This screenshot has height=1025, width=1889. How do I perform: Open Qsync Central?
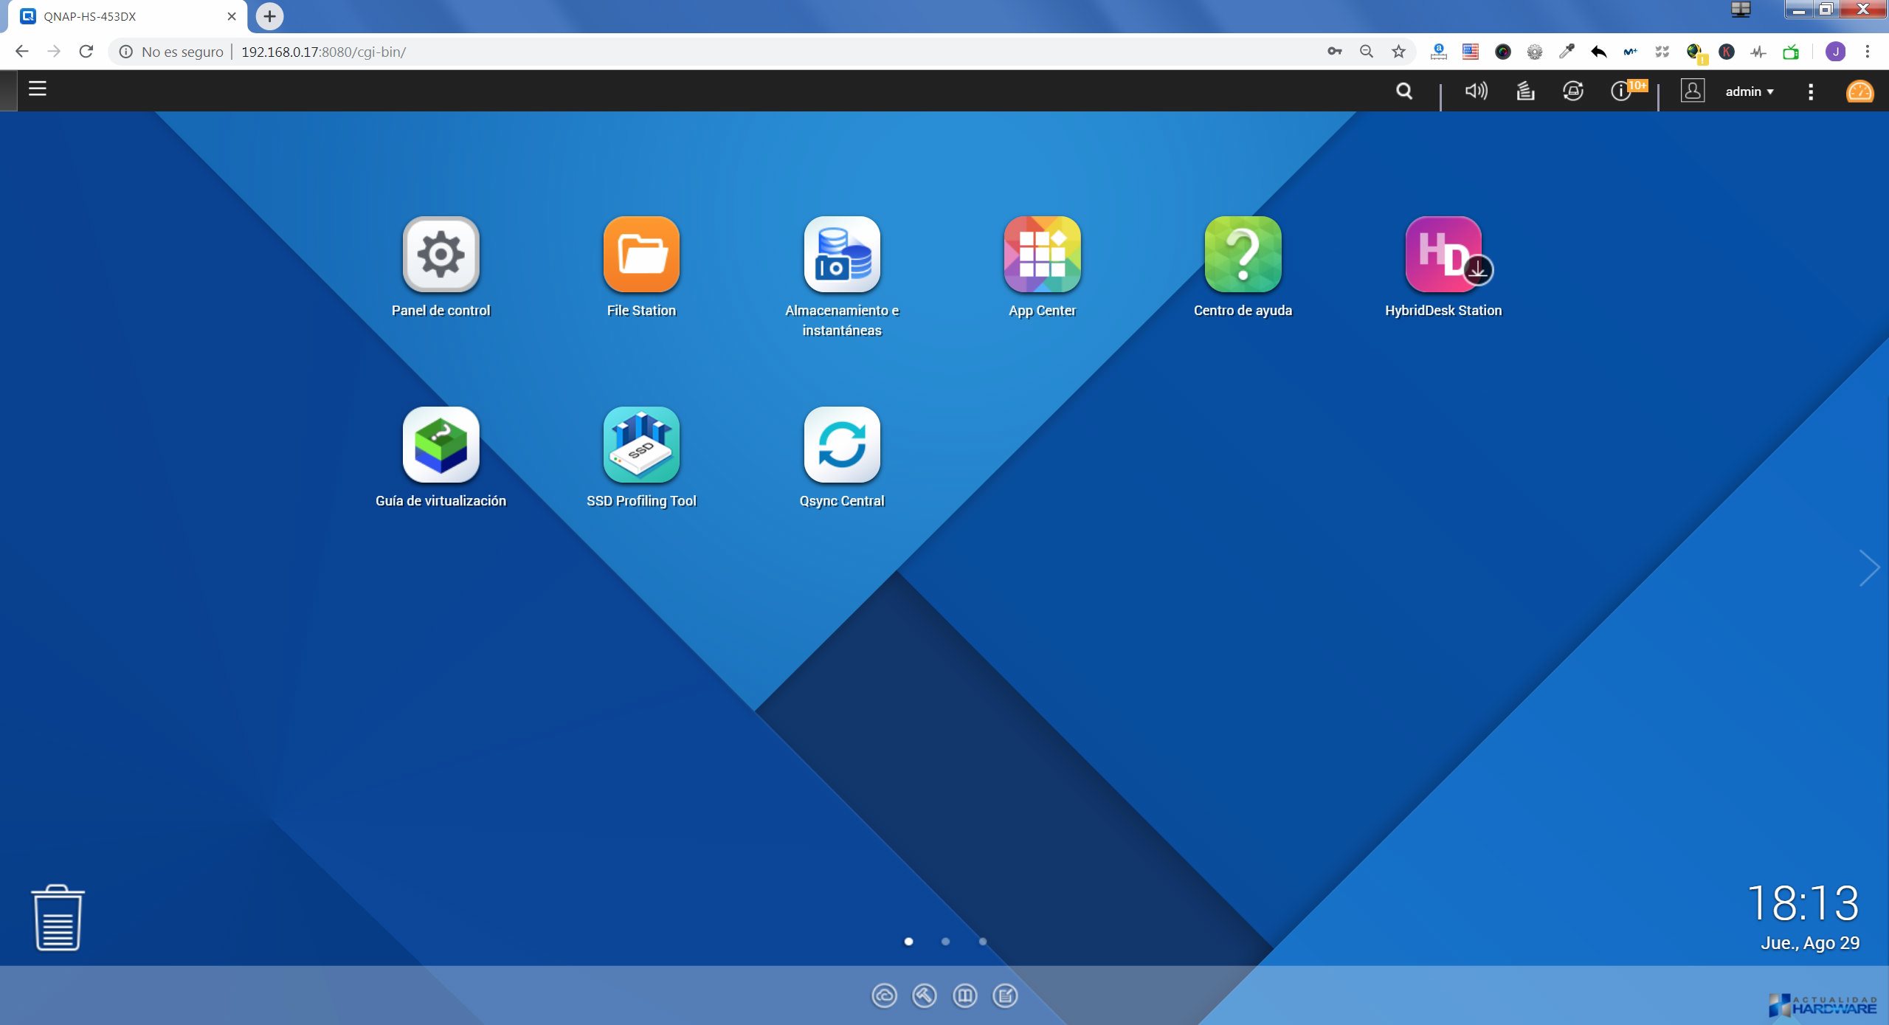pos(842,445)
